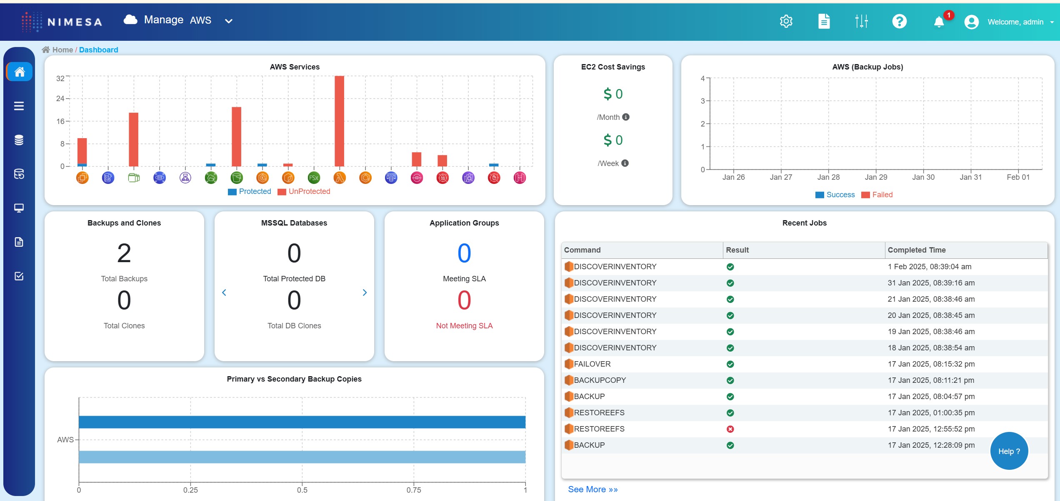Open the Welcome, admin dropdown arrow

(x=1052, y=22)
